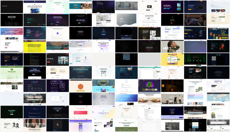Screen dimensions: 230x132
Task: Open Stop Switching black thumbnail
Action: coord(81,33)
